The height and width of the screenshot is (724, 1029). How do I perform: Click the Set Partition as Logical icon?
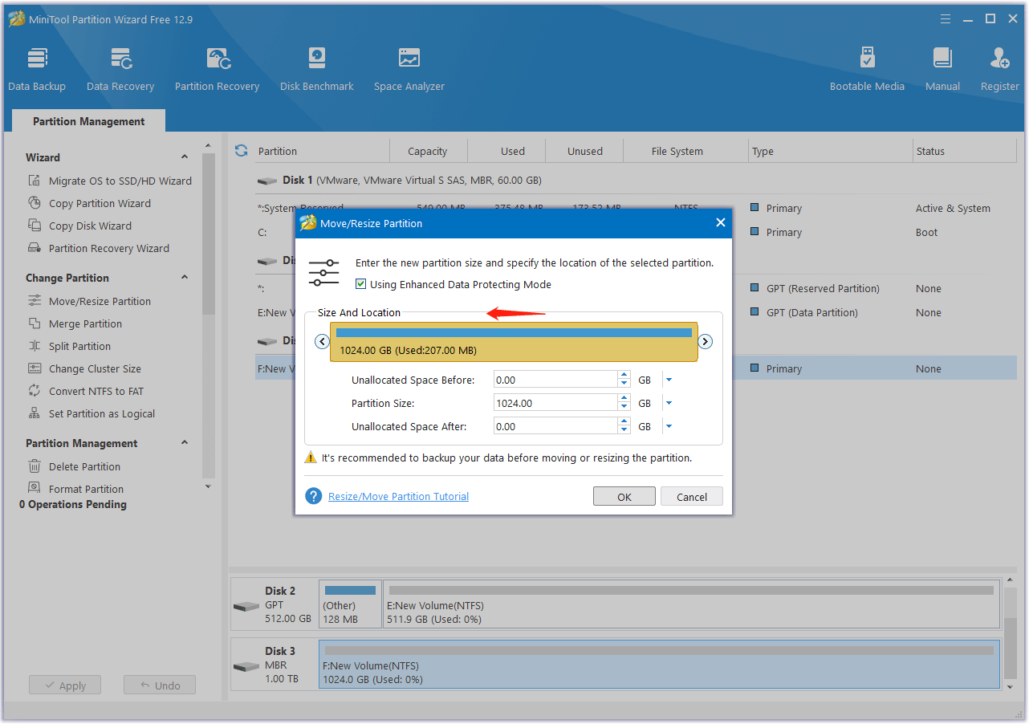pos(35,413)
